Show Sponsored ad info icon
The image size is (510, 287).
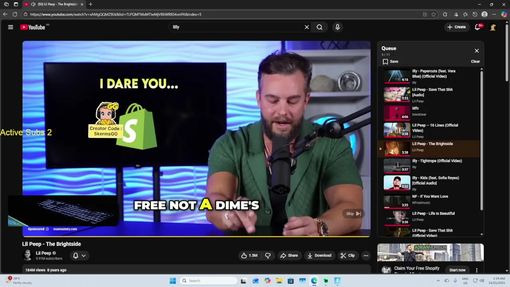pyautogui.click(x=47, y=229)
